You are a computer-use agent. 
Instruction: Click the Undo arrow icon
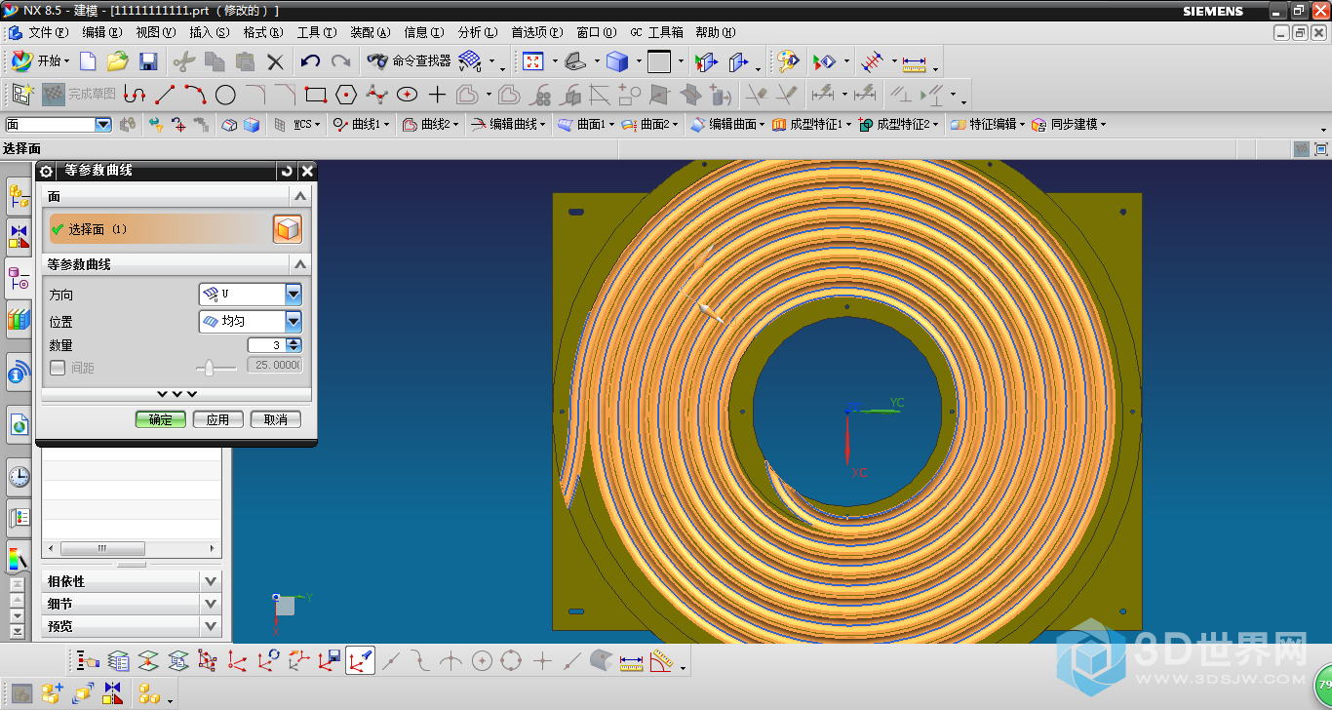pos(310,61)
